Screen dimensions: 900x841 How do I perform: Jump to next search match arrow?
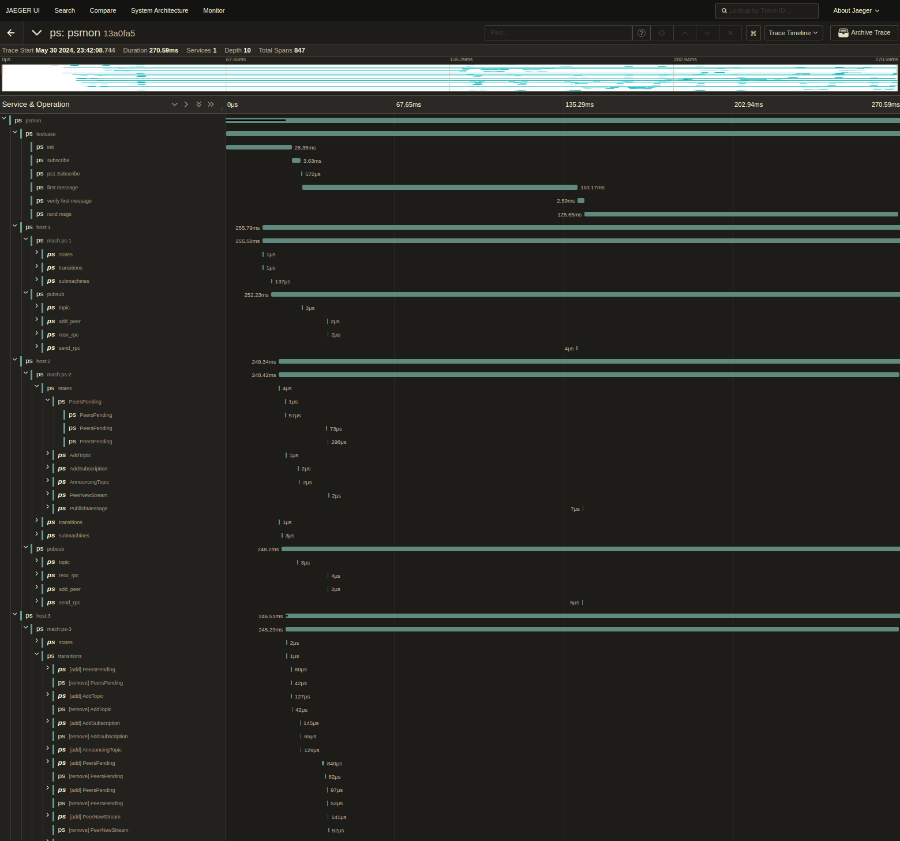(x=707, y=33)
